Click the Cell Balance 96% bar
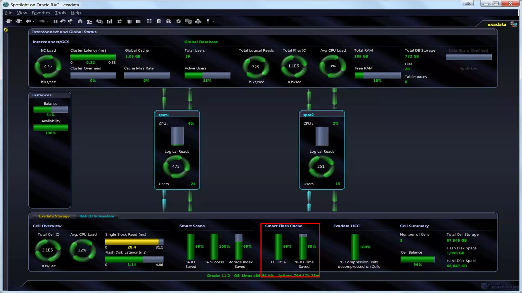The image size is (522, 293). coord(418,259)
